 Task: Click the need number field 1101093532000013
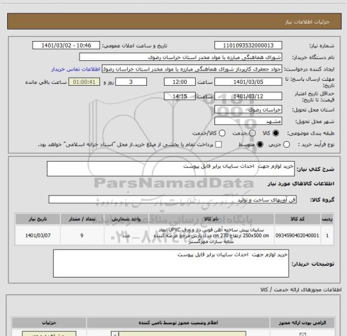pos(248,45)
